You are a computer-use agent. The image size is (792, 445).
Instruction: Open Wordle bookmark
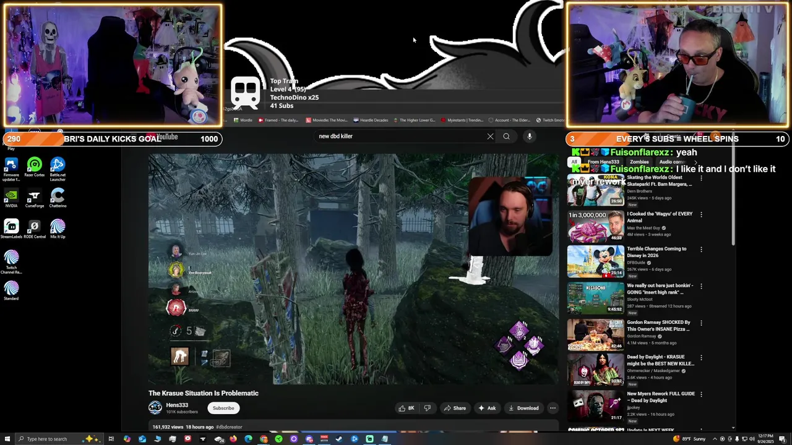coord(243,120)
